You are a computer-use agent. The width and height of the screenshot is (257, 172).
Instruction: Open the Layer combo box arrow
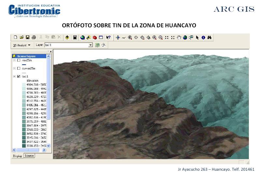(x=91, y=45)
